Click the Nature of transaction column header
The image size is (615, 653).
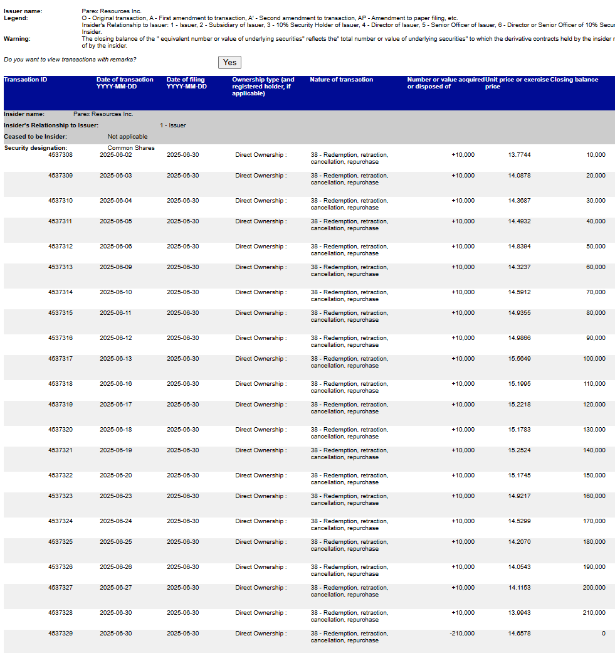click(x=341, y=80)
